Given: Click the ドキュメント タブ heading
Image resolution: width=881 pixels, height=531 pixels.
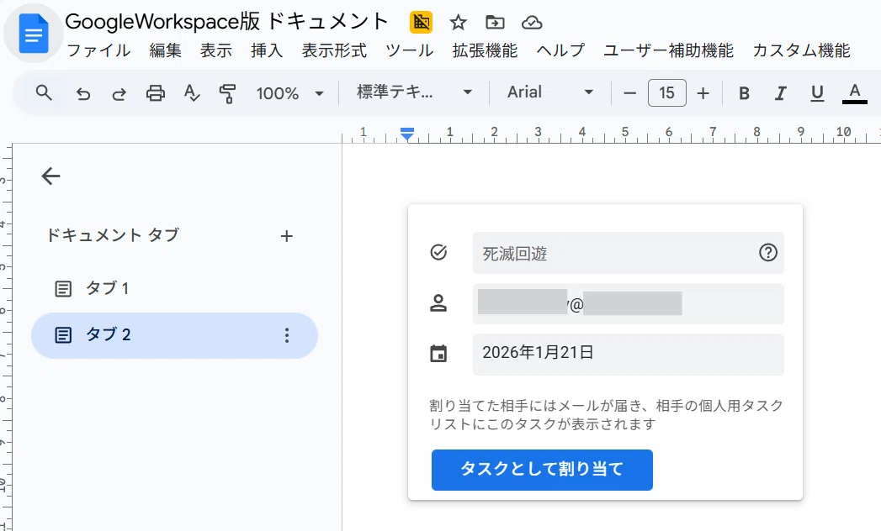Looking at the screenshot, I should (x=113, y=235).
